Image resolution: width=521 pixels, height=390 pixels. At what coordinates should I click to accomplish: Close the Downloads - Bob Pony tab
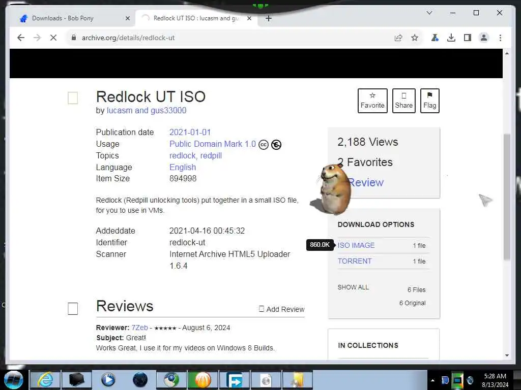(128, 18)
